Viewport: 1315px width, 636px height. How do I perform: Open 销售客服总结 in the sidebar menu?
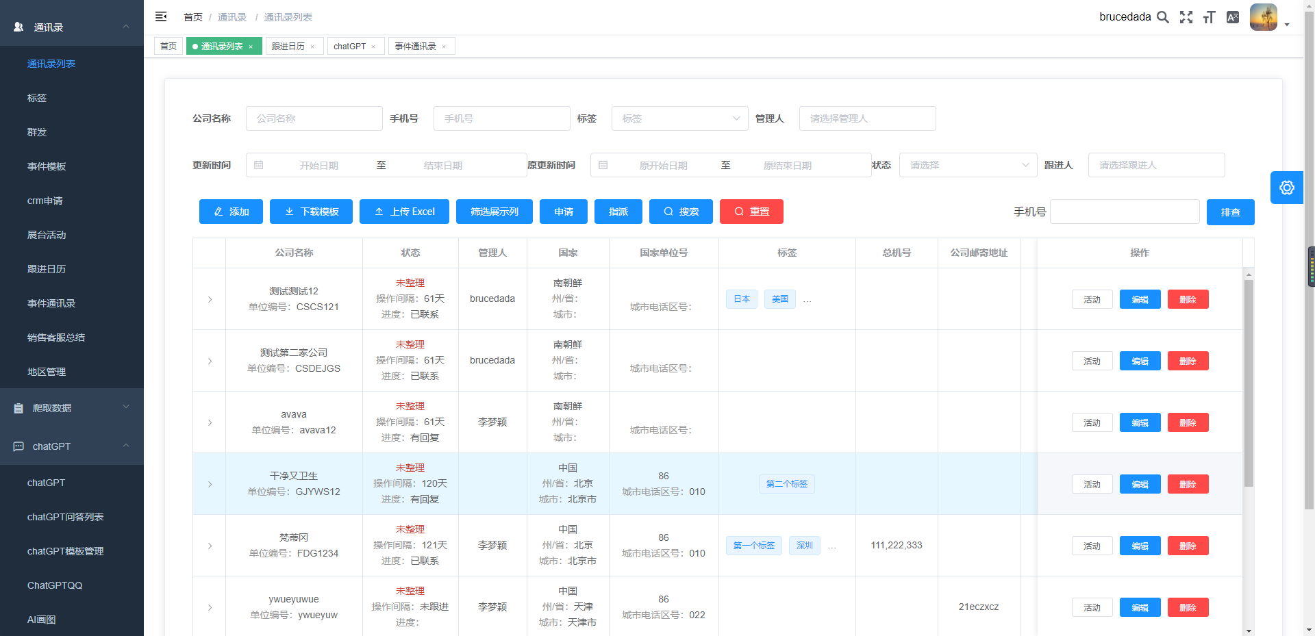(72, 338)
